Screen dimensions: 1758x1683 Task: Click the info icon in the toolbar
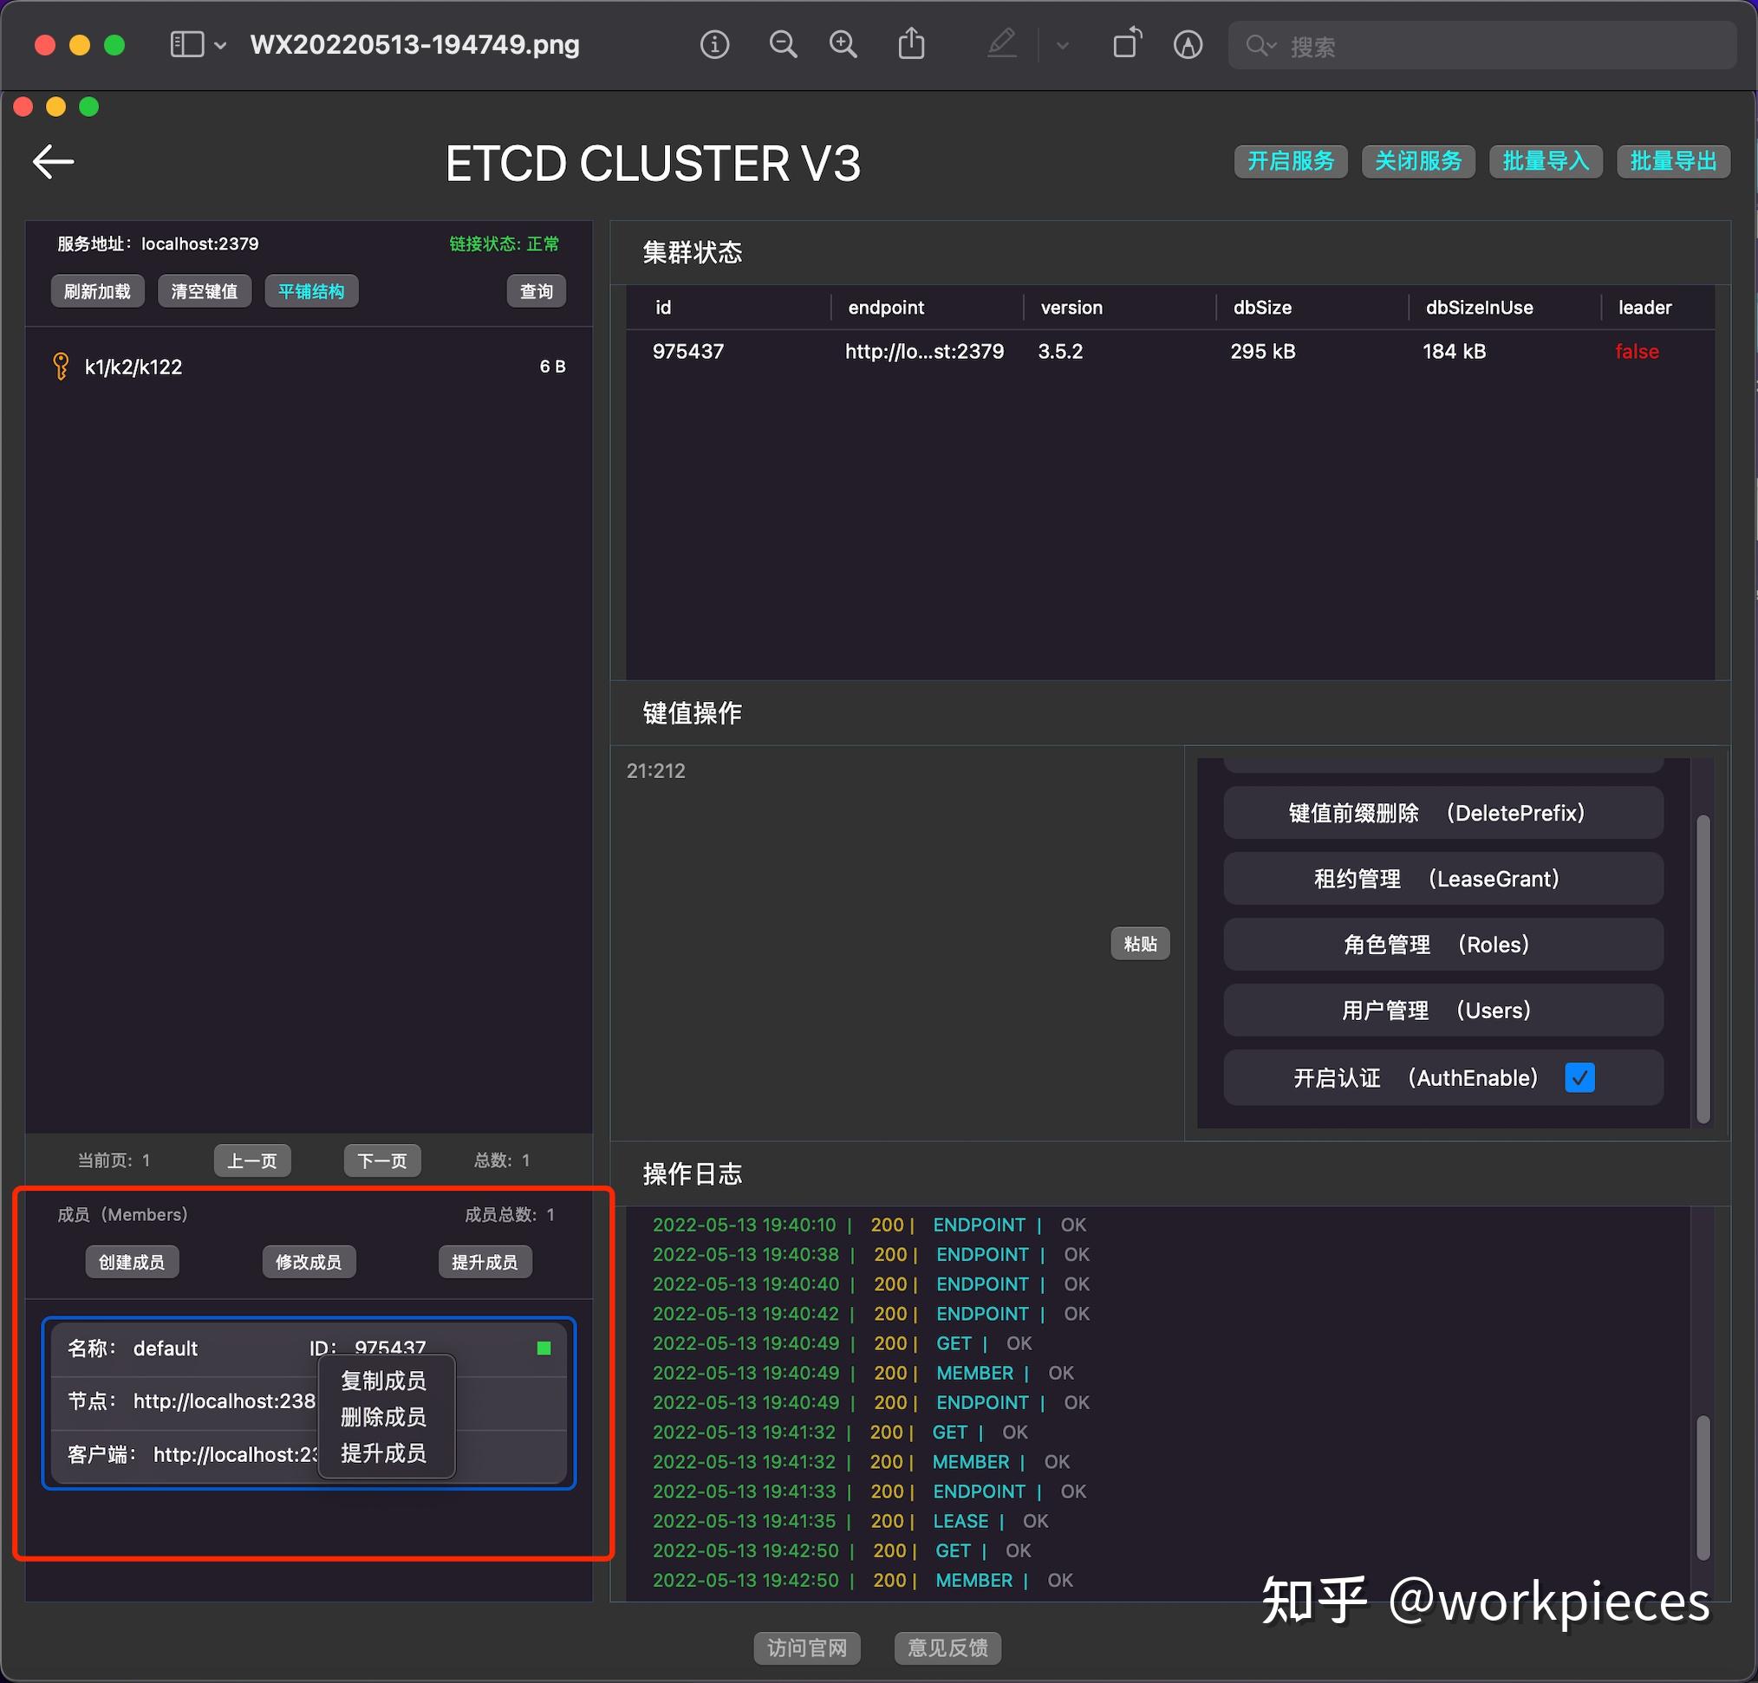(715, 44)
